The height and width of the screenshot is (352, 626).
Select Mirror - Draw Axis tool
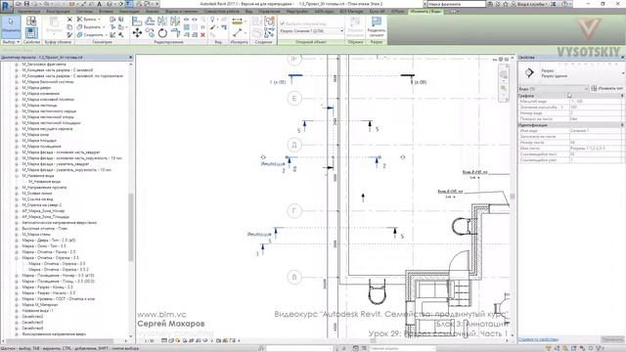pos(175,22)
